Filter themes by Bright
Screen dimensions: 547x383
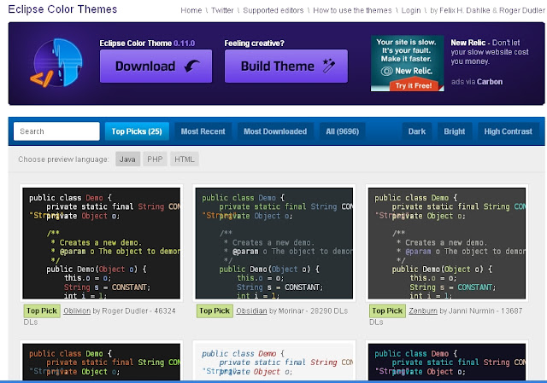coord(454,131)
